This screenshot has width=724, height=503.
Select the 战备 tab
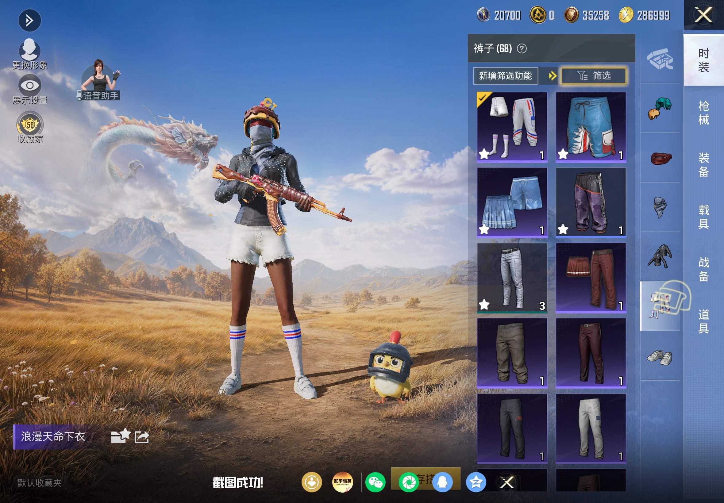pos(703,269)
